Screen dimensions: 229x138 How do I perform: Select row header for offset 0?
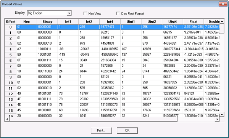(11, 27)
